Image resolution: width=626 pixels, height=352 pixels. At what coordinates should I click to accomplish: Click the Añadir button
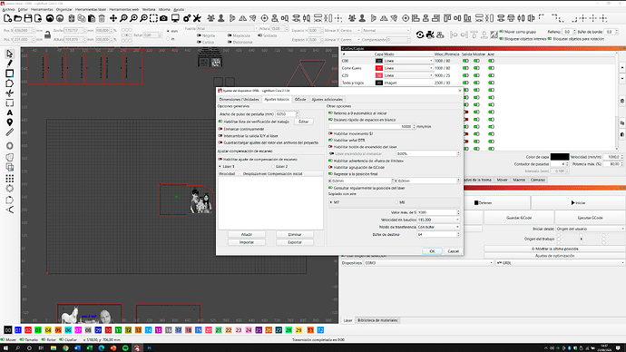click(247, 234)
